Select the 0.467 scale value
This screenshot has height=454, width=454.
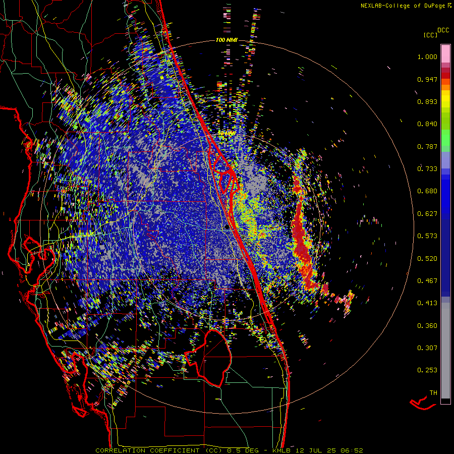click(x=427, y=281)
